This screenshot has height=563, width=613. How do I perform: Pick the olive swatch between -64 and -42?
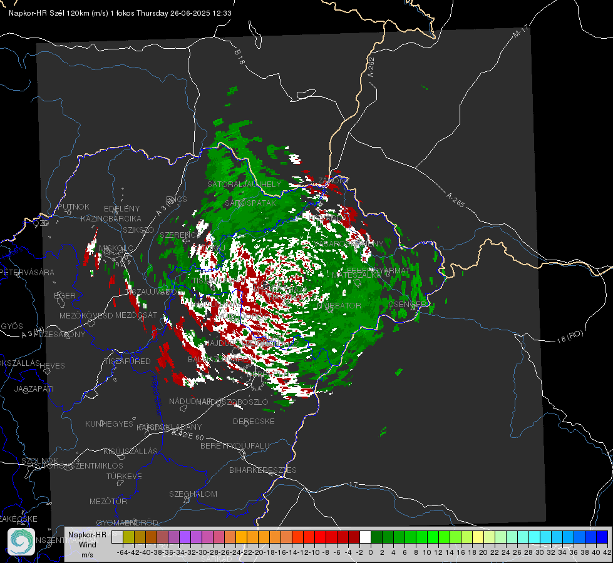[128, 537]
